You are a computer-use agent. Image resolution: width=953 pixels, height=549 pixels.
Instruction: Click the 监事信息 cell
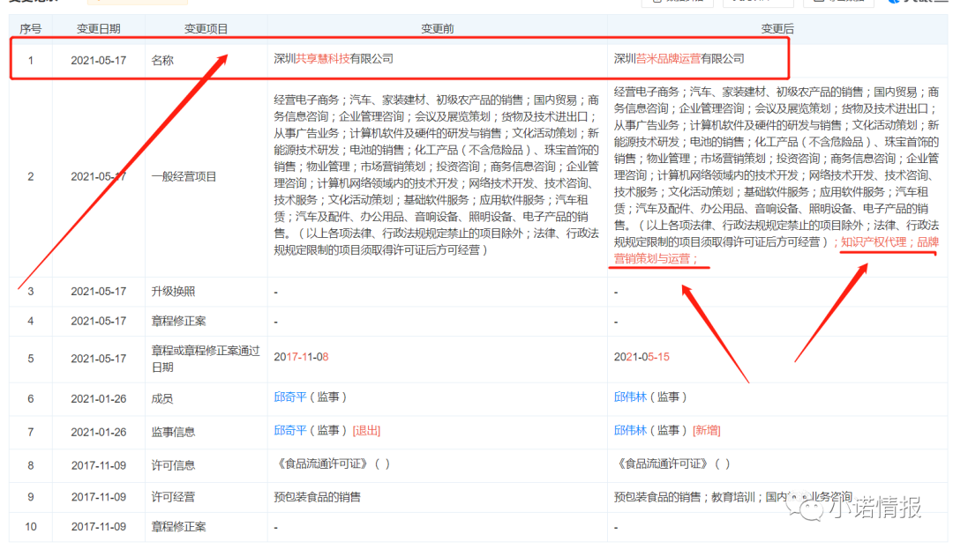[173, 432]
